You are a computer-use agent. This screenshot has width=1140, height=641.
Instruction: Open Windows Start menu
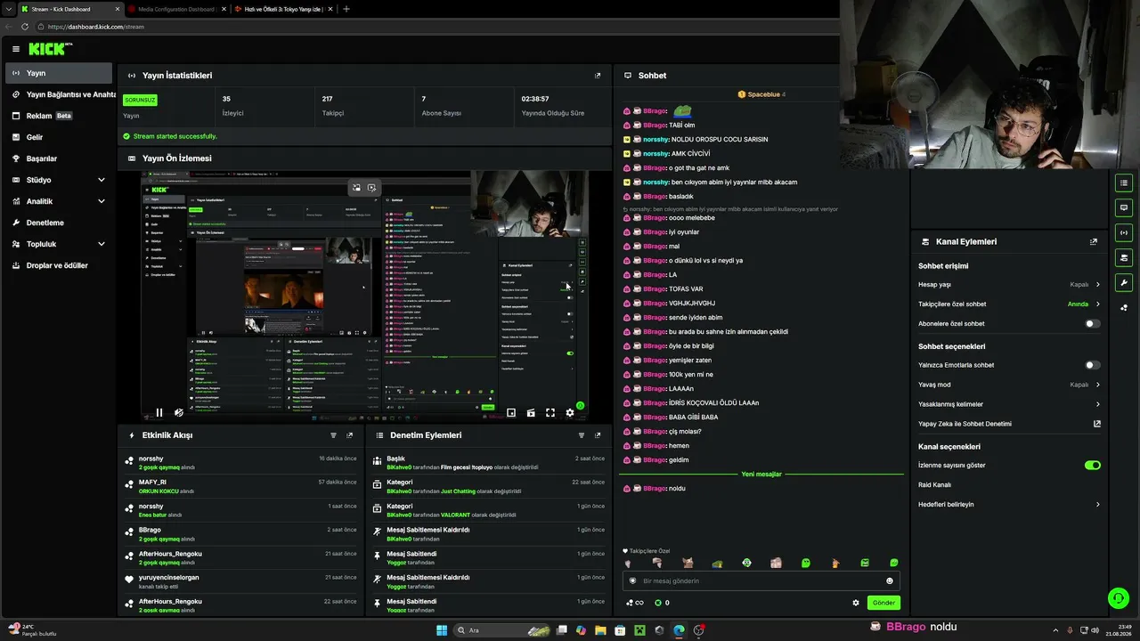coord(442,630)
